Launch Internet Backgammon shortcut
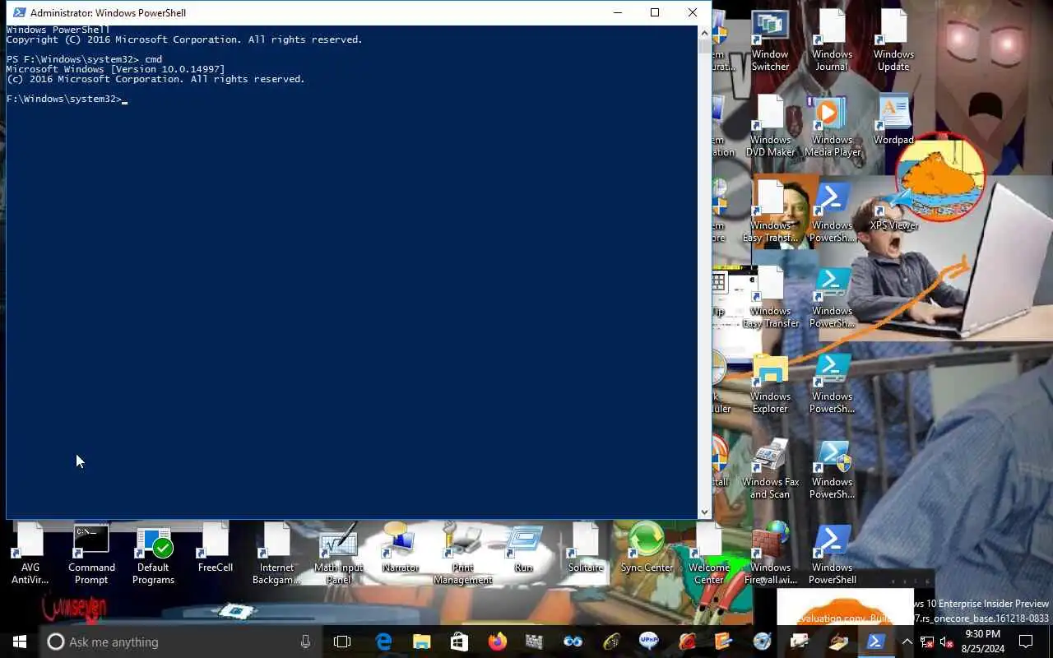This screenshot has height=658, width=1053. pos(276,554)
